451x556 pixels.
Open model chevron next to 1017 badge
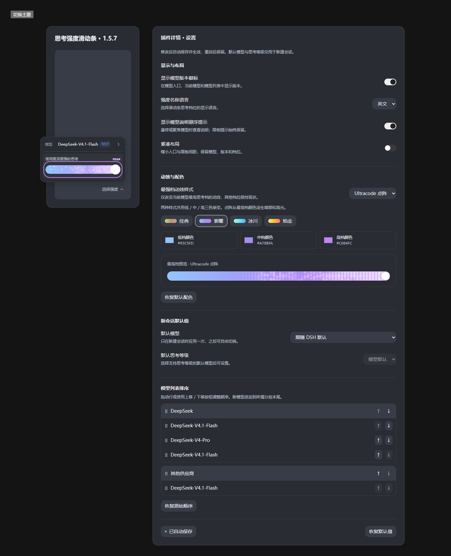(x=118, y=144)
